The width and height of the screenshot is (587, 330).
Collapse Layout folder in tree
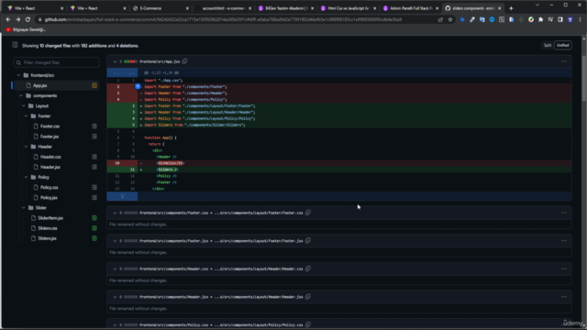(x=24, y=106)
